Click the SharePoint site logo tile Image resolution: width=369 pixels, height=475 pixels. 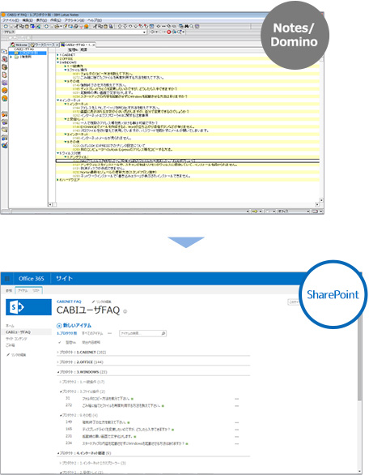(x=29, y=307)
